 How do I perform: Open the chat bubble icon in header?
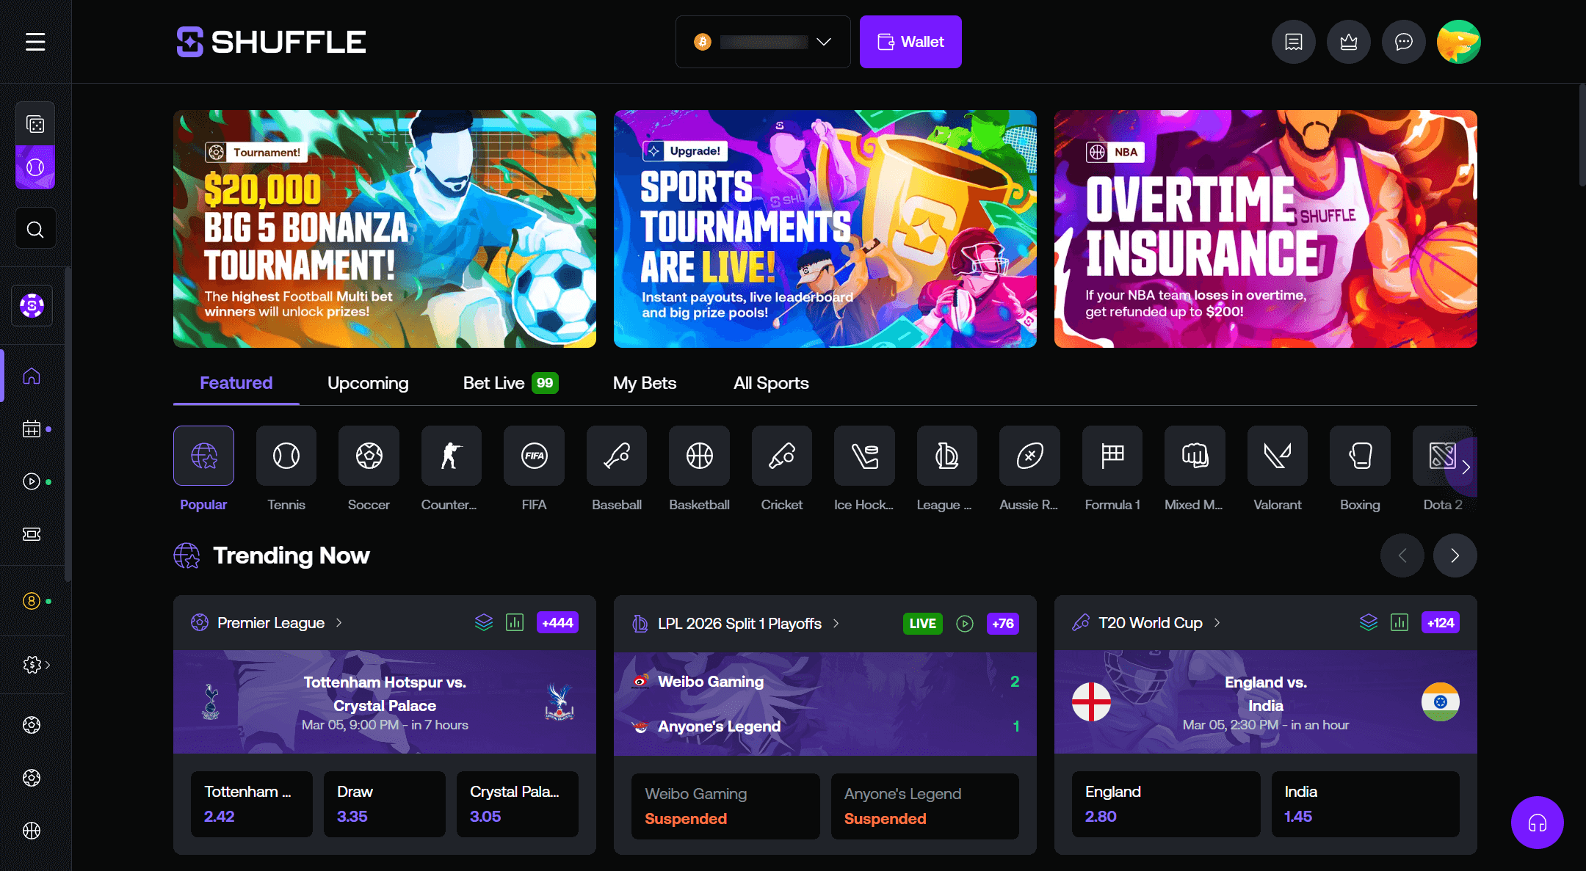coord(1403,42)
